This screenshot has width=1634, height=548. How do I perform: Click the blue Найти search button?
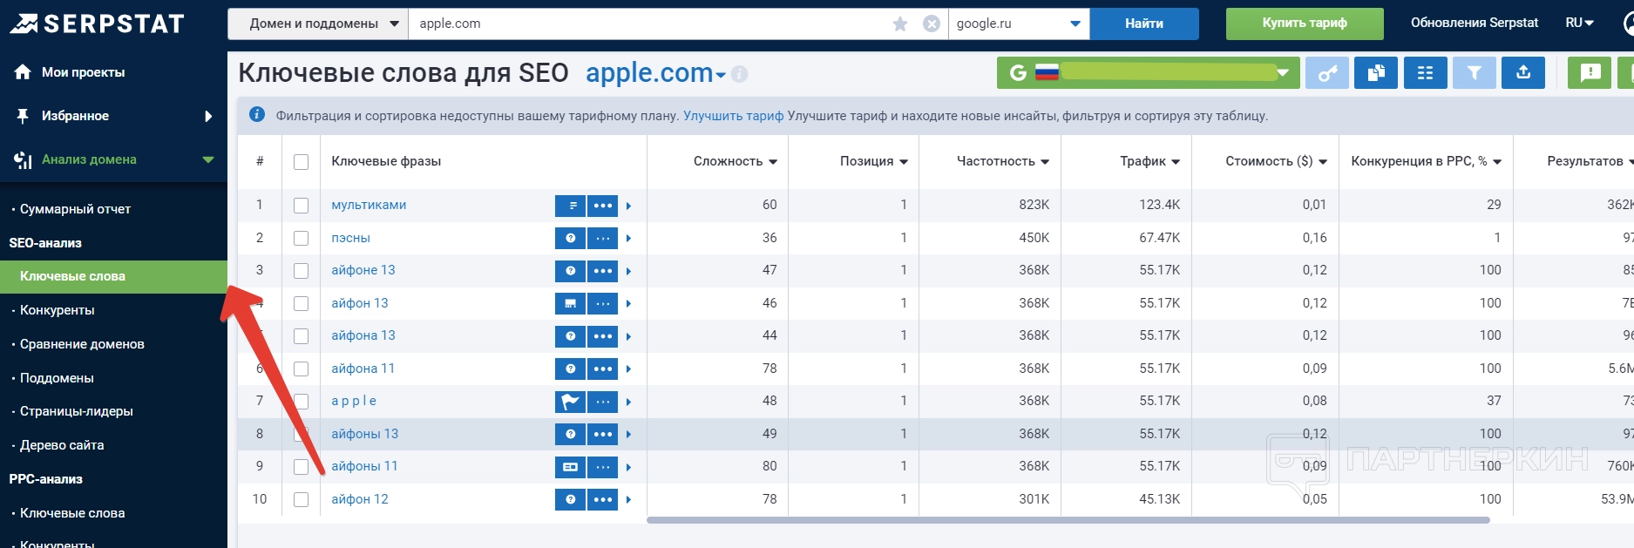tap(1143, 24)
